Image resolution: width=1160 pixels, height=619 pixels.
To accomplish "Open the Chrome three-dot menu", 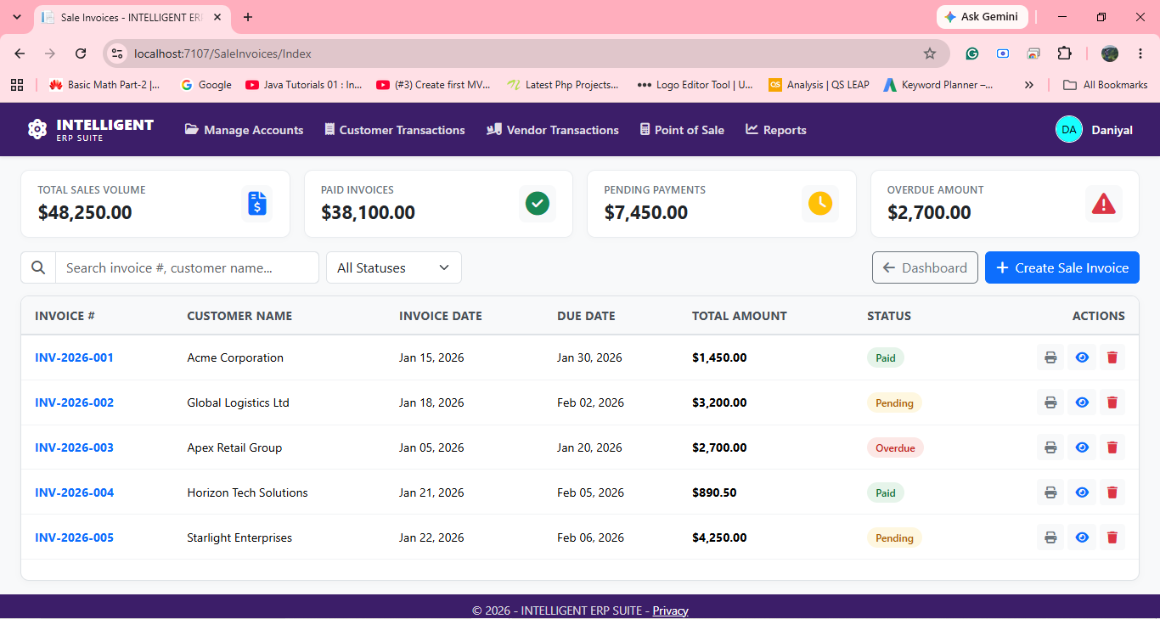I will pos(1140,53).
